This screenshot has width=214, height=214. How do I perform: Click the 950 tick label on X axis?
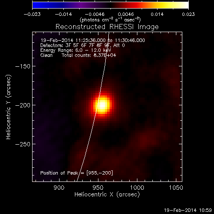coord(98,187)
